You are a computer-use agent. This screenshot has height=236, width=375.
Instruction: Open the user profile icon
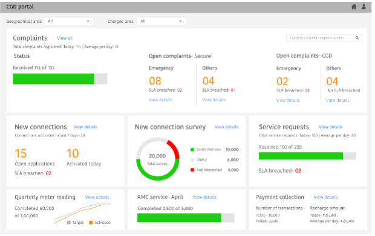(364, 7)
